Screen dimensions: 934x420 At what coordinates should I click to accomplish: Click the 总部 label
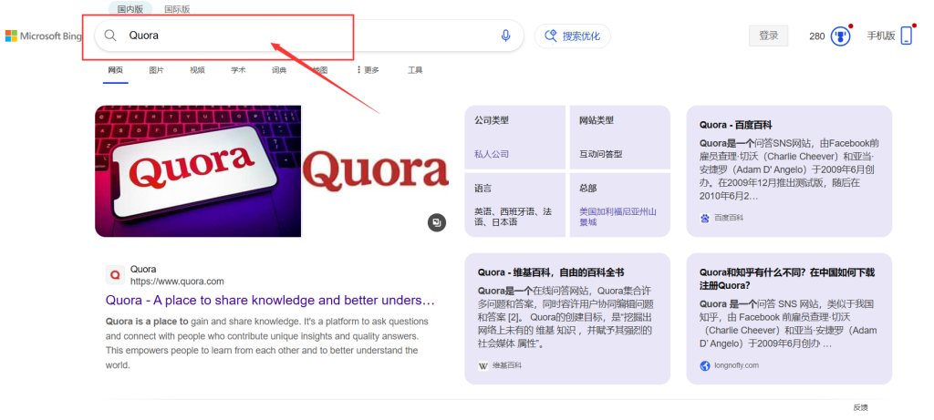pos(588,188)
